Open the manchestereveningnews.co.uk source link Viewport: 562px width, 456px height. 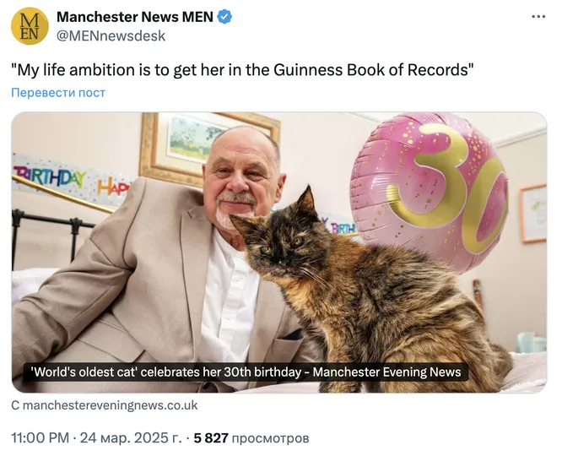pos(105,405)
